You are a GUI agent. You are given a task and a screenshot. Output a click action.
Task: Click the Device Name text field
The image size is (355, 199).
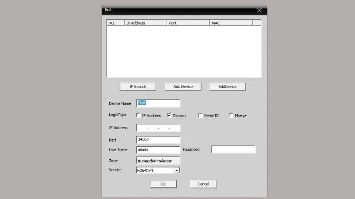pos(158,103)
